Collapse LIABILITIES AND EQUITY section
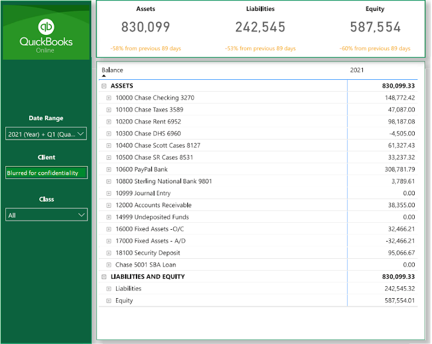The width and height of the screenshot is (432, 344). [x=104, y=277]
